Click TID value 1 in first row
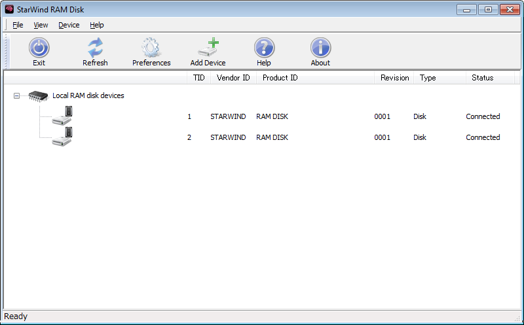 (x=189, y=116)
